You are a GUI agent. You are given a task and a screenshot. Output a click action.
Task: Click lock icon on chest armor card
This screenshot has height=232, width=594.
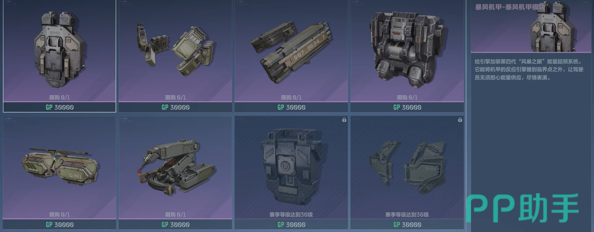point(344,120)
